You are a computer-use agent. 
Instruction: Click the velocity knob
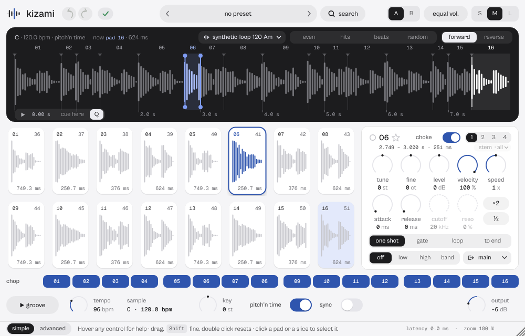467,165
